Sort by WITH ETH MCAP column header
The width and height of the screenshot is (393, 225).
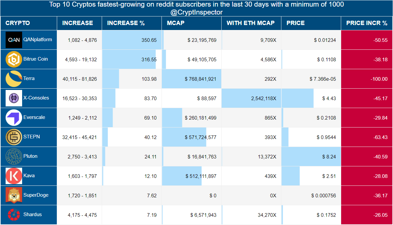[x=251, y=23]
